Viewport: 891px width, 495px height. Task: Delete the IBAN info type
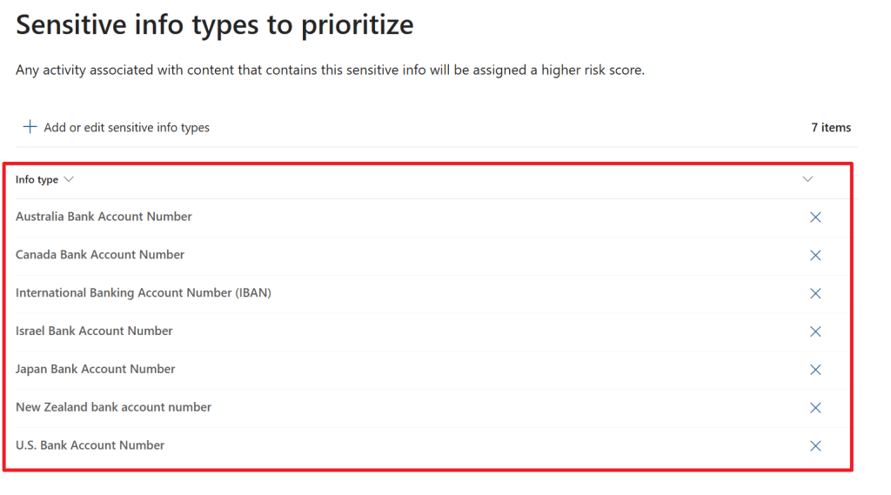(x=815, y=294)
